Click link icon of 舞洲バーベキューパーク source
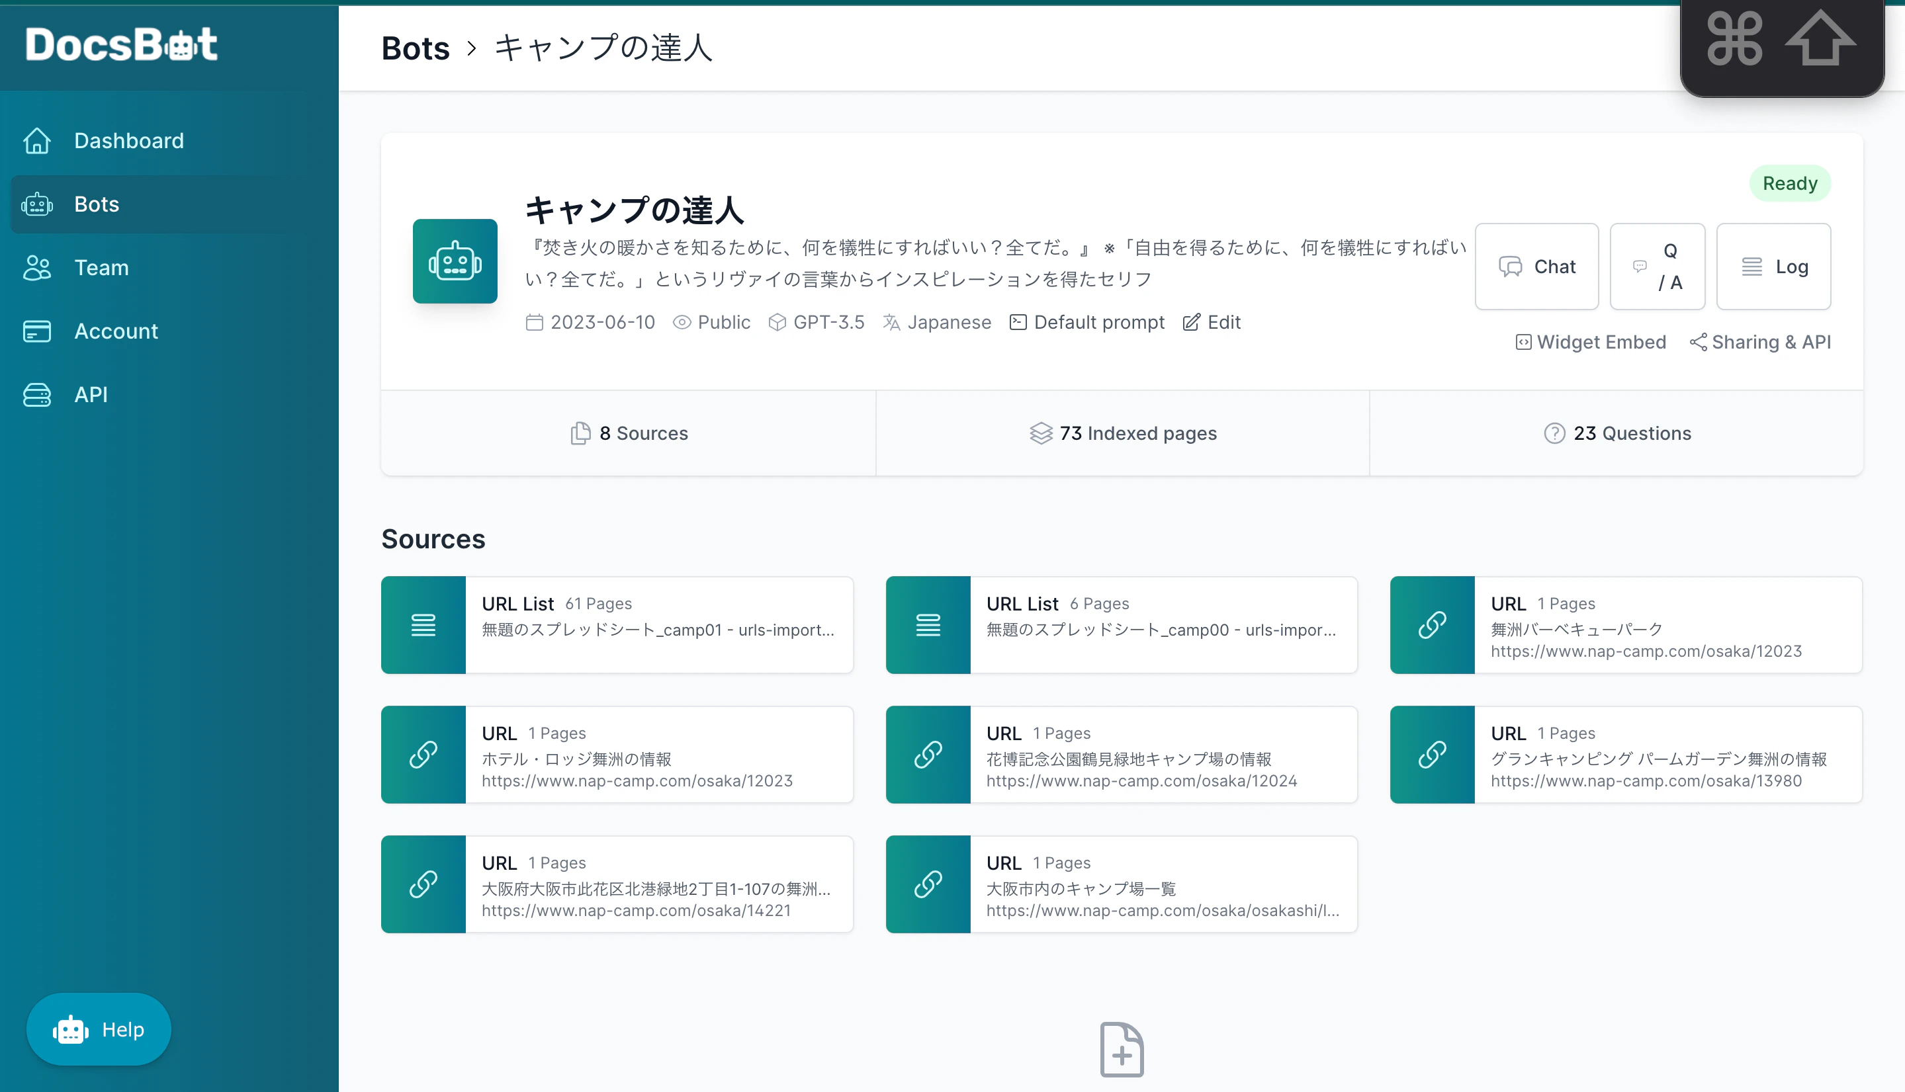Viewport: 1905px width, 1092px height. click(x=1433, y=625)
